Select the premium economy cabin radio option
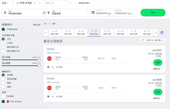 [3, 79]
